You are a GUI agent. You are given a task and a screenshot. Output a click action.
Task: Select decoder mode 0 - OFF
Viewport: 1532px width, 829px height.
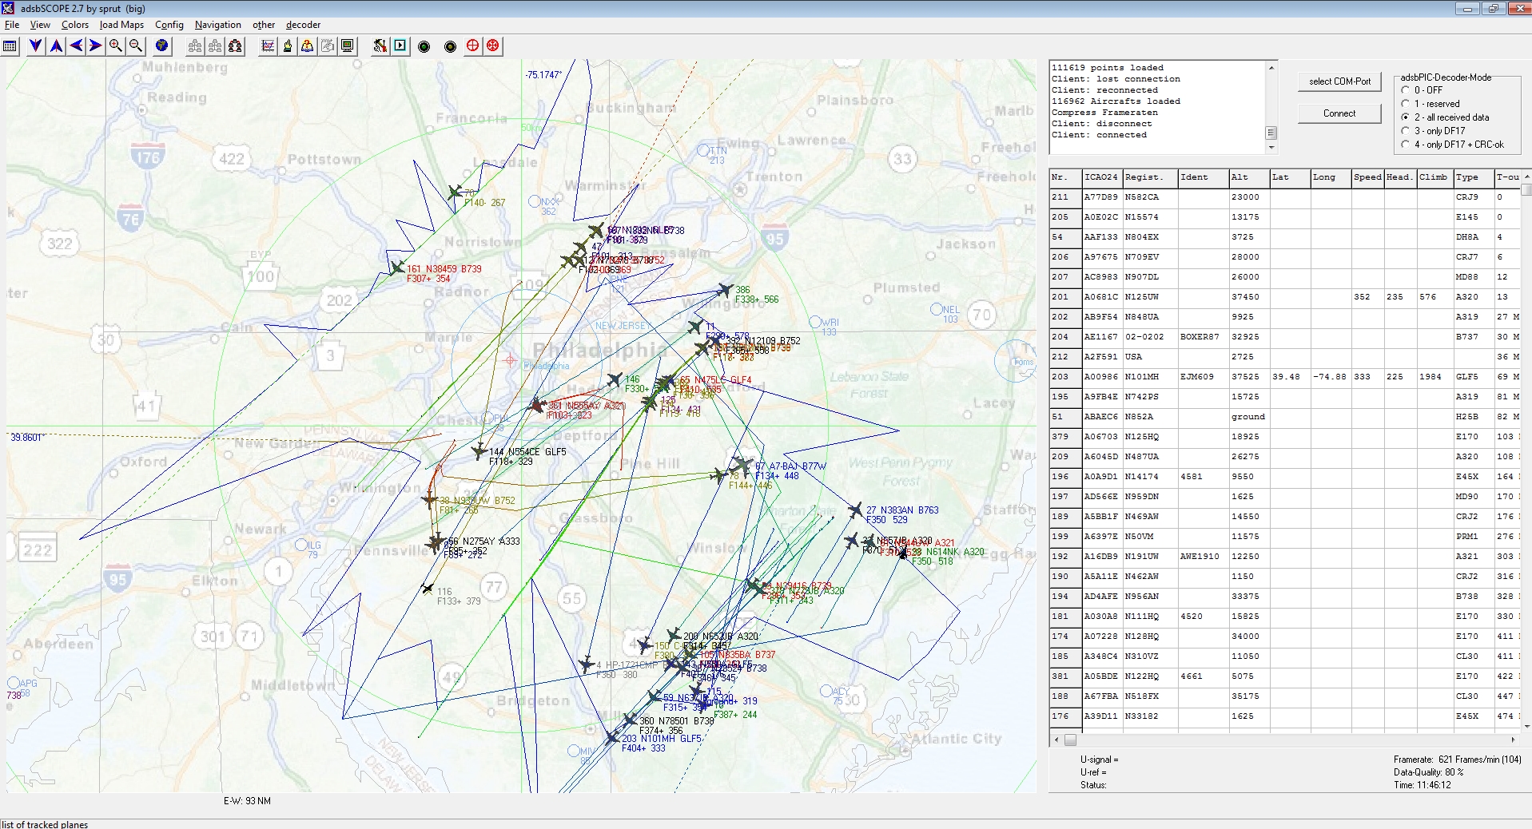[x=1406, y=90]
